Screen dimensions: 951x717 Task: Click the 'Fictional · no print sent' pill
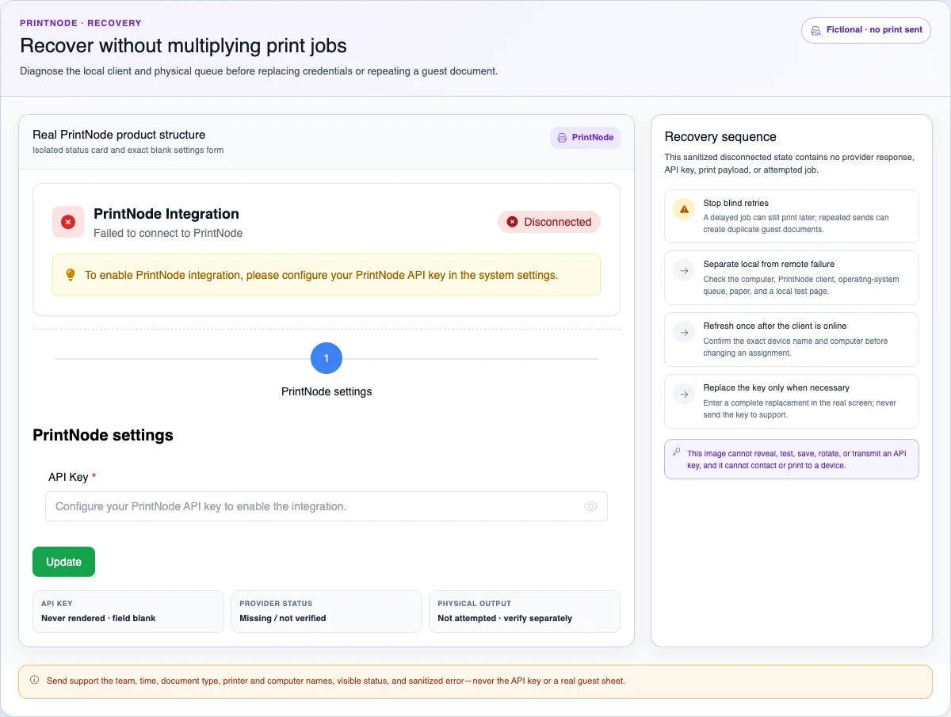[x=866, y=30]
